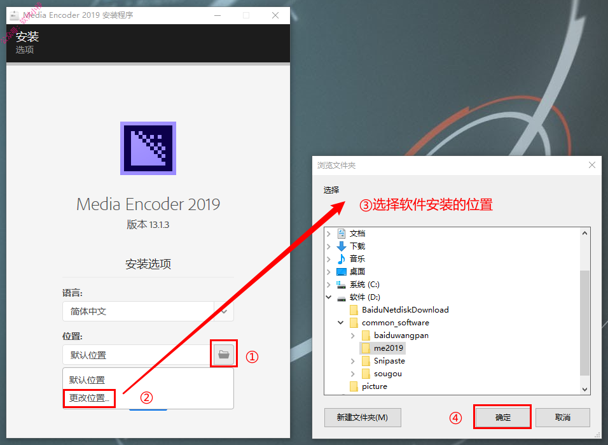Expand the 文档 tree node
The height and width of the screenshot is (445, 608).
point(328,234)
